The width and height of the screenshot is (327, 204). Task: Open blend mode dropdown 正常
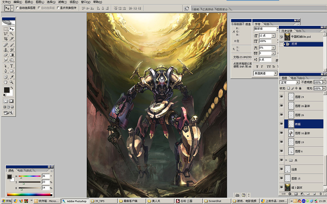[x=290, y=82]
